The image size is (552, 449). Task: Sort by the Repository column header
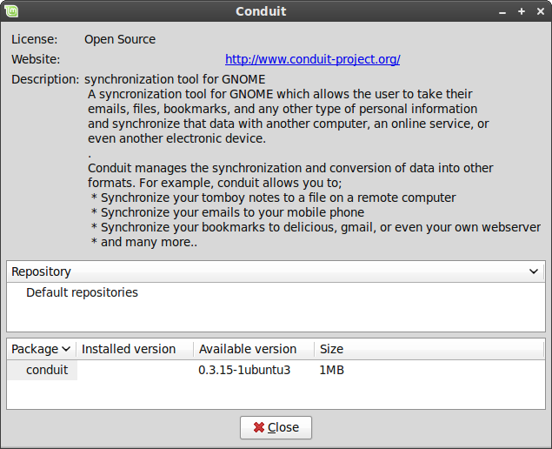click(x=276, y=271)
